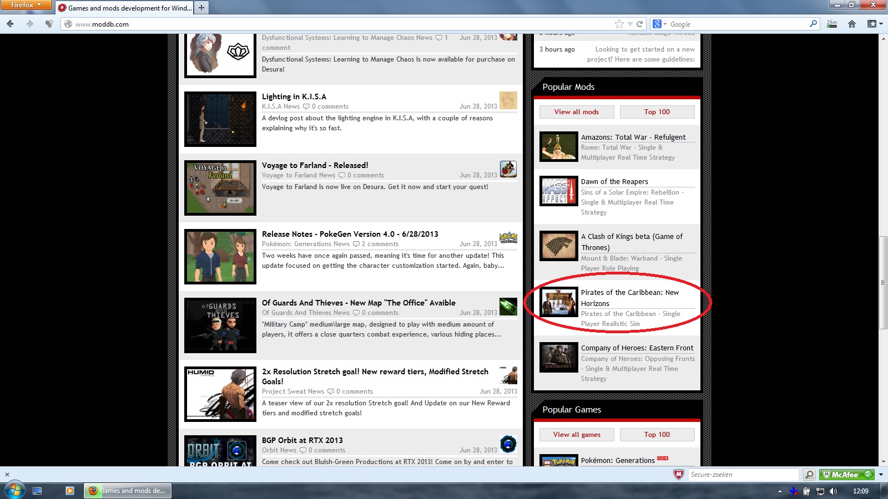888x499 pixels.
Task: Open Project Sweat small logo icon
Action: pyautogui.click(x=508, y=375)
